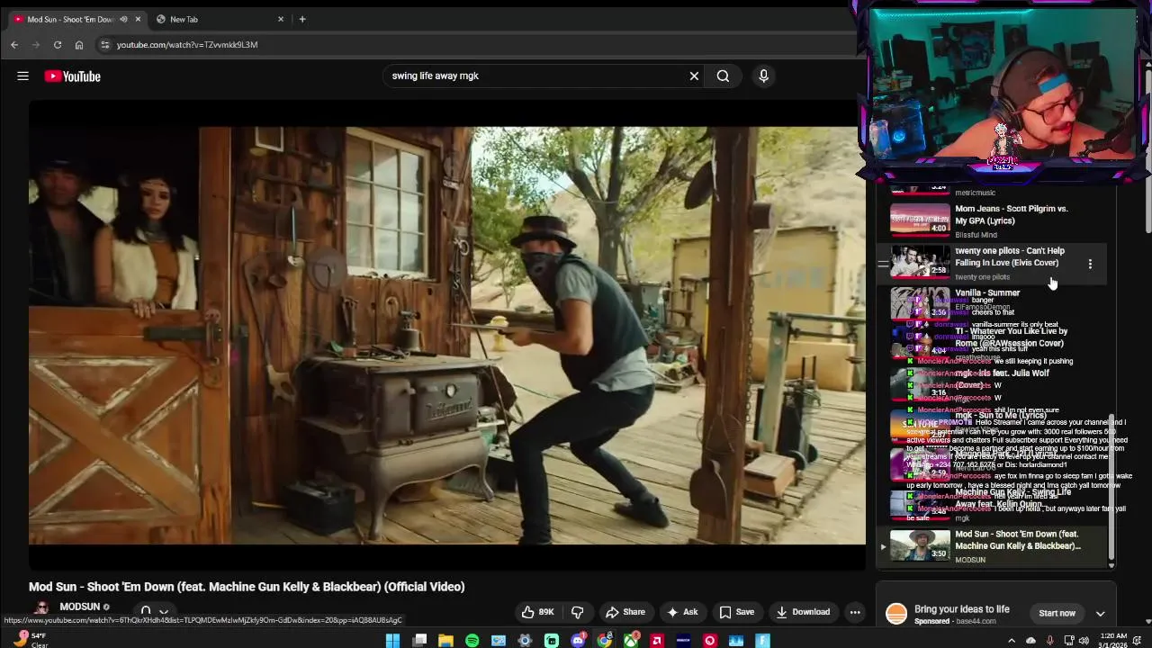
Task: Open the Ask AI button
Action: click(682, 612)
